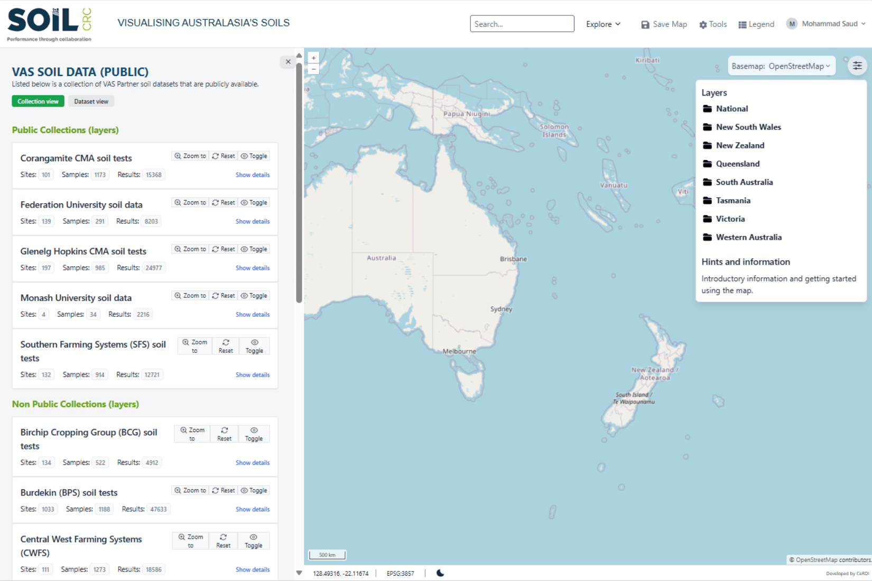Close the VAS Soil Data side panel

pyautogui.click(x=288, y=62)
